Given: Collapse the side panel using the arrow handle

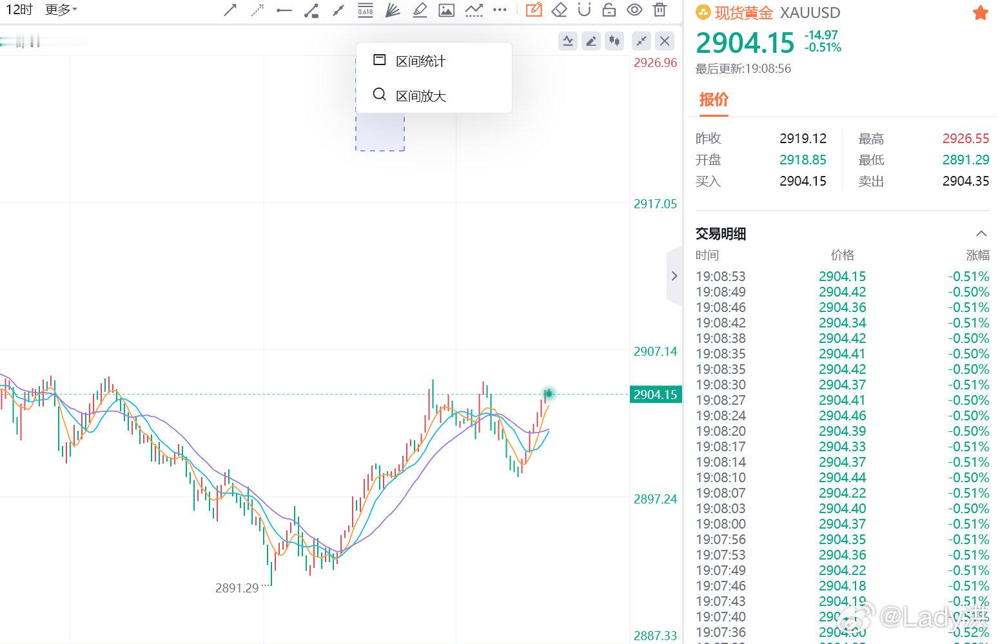Looking at the screenshot, I should pos(674,276).
